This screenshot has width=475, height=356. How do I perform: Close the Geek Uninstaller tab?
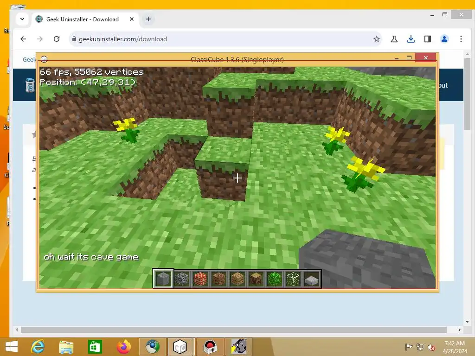132,19
